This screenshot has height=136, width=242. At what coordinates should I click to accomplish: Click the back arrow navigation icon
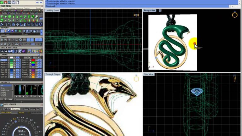coord(37,2)
